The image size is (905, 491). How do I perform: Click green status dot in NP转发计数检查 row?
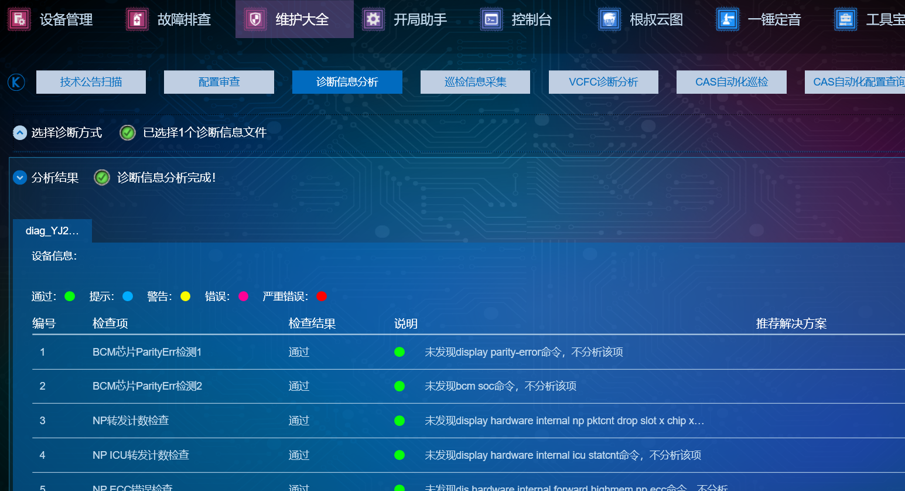pos(399,421)
